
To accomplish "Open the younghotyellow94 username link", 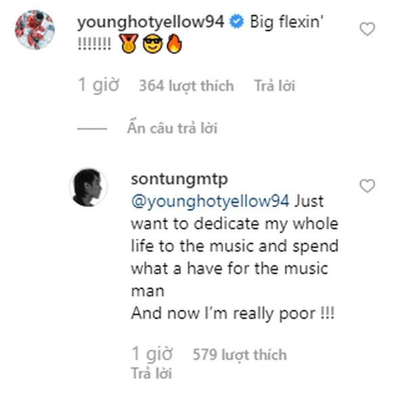I will pyautogui.click(x=152, y=22).
